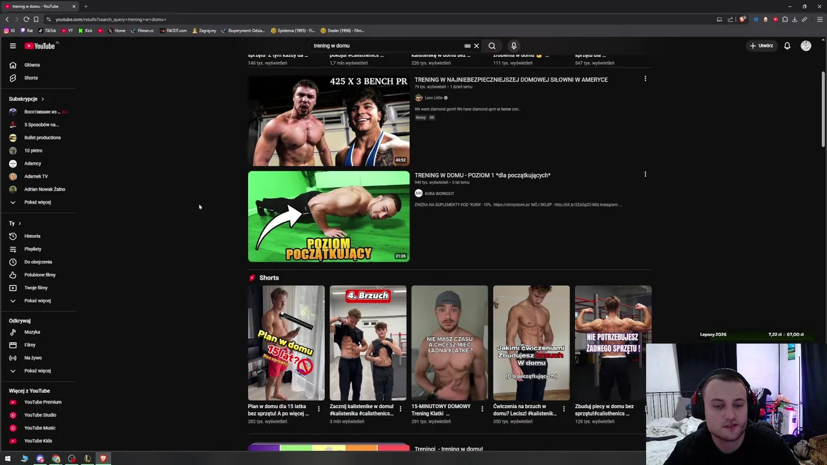Viewport: 827px width, 465px height.
Task: Click the YouTube logo
Action: coord(41,46)
